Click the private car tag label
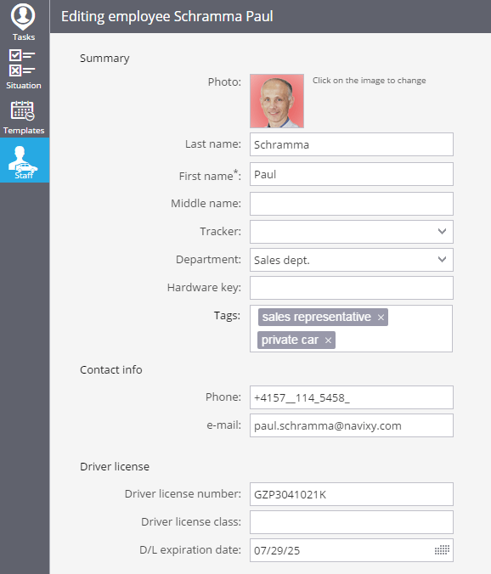 pyautogui.click(x=290, y=340)
